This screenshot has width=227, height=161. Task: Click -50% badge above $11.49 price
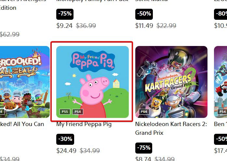click(x=144, y=14)
